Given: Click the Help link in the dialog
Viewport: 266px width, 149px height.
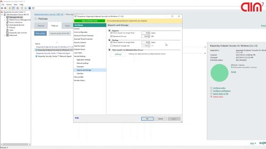Looking at the screenshot, I should click(77, 118).
